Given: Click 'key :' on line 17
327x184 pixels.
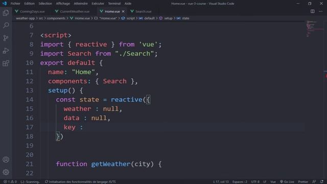Looking at the screenshot, I should (x=73, y=127).
